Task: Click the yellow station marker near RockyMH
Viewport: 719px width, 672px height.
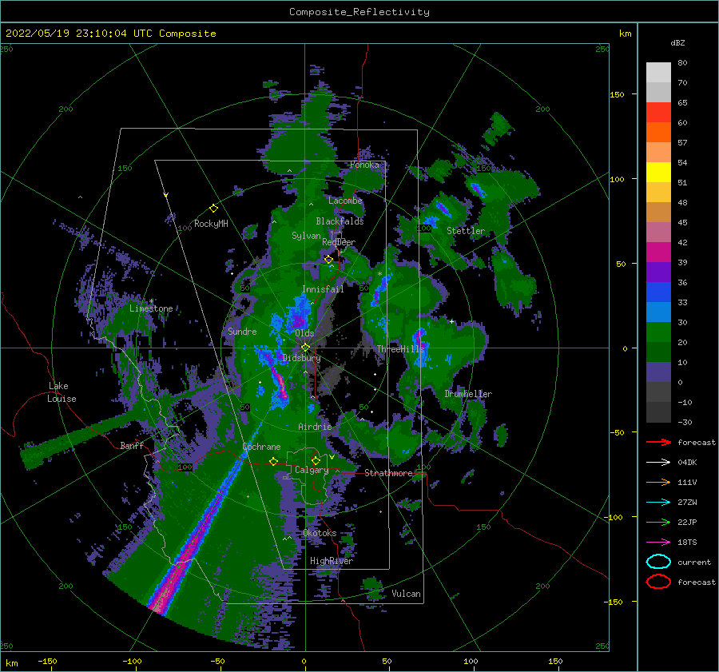Action: (213, 209)
